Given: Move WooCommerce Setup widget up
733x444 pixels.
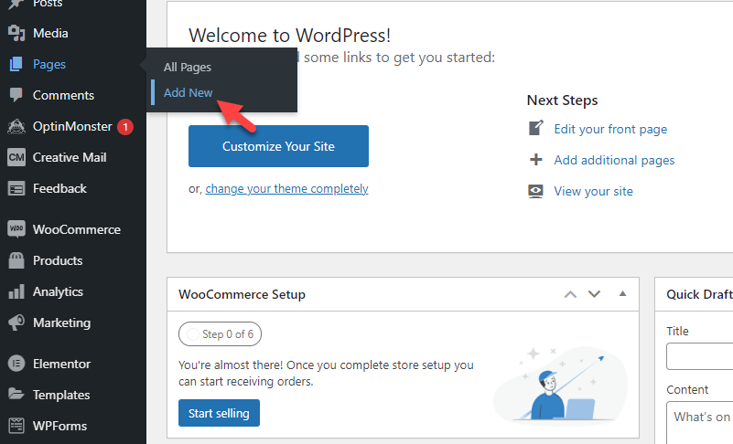Looking at the screenshot, I should [x=570, y=294].
